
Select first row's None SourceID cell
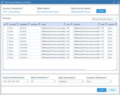(14, 28)
